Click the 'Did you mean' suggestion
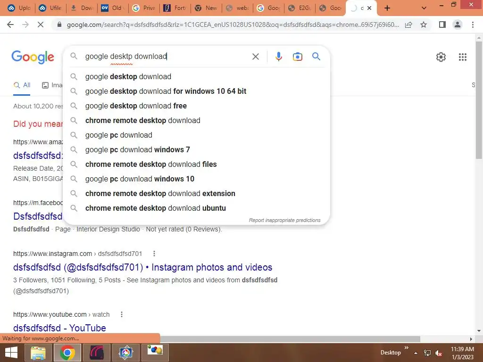This screenshot has width=483, height=362. (x=38, y=124)
